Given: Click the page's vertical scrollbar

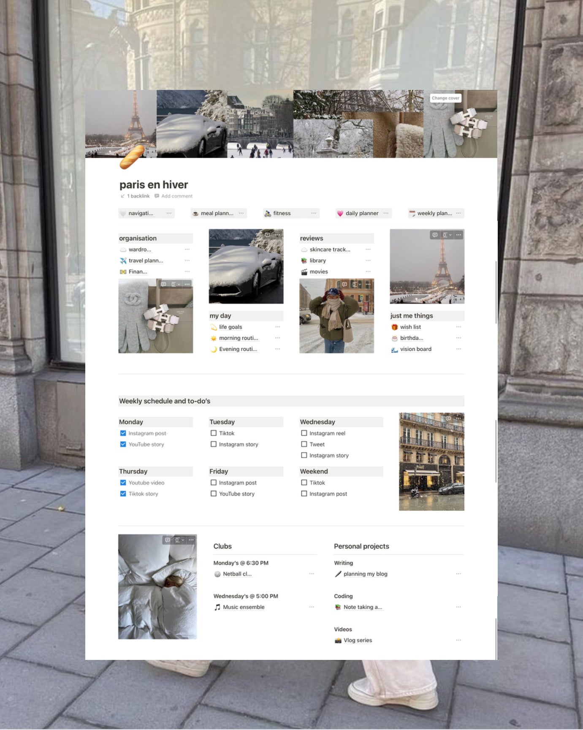Looking at the screenshot, I should [x=496, y=291].
